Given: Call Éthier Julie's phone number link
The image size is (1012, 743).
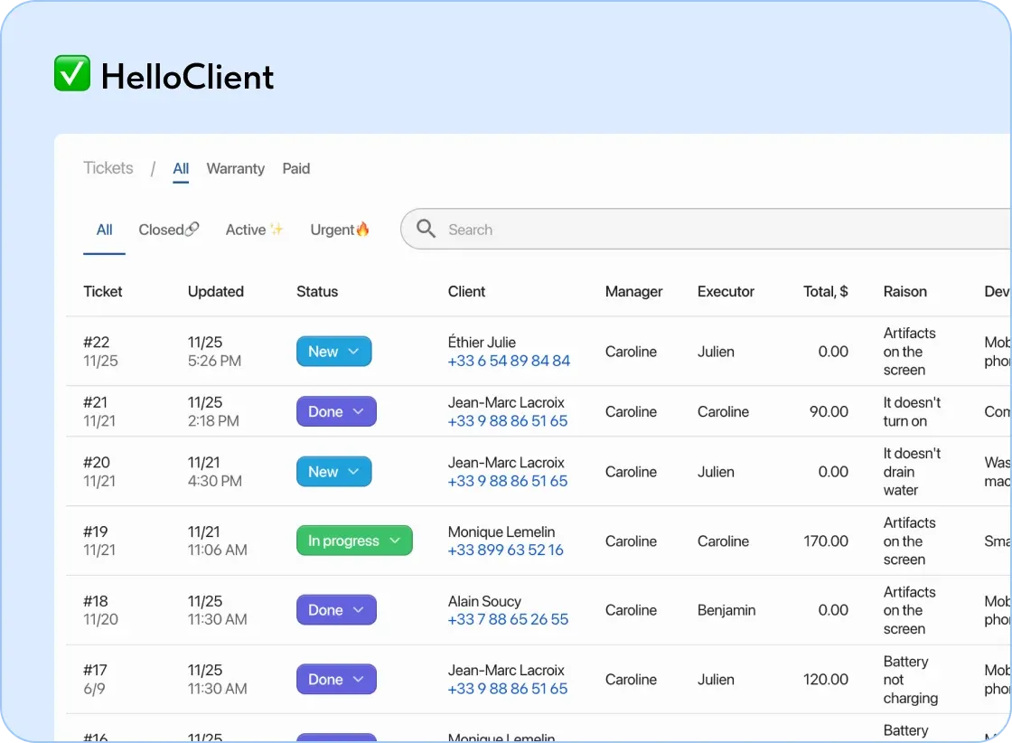Looking at the screenshot, I should [509, 361].
